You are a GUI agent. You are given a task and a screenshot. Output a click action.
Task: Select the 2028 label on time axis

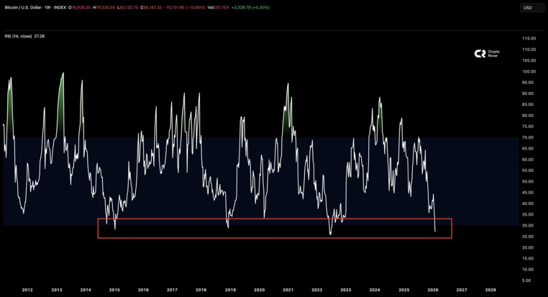click(491, 290)
